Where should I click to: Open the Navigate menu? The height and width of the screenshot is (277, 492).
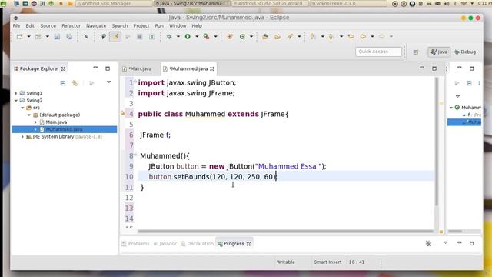pos(96,25)
